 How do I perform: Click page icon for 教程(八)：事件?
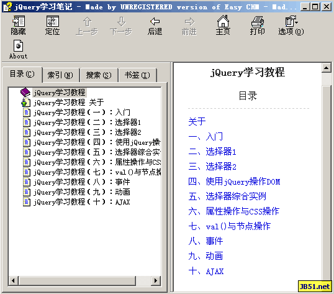click(27, 182)
